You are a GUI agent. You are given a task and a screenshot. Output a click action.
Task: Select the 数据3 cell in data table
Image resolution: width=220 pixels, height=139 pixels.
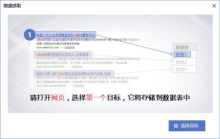coord(184,69)
